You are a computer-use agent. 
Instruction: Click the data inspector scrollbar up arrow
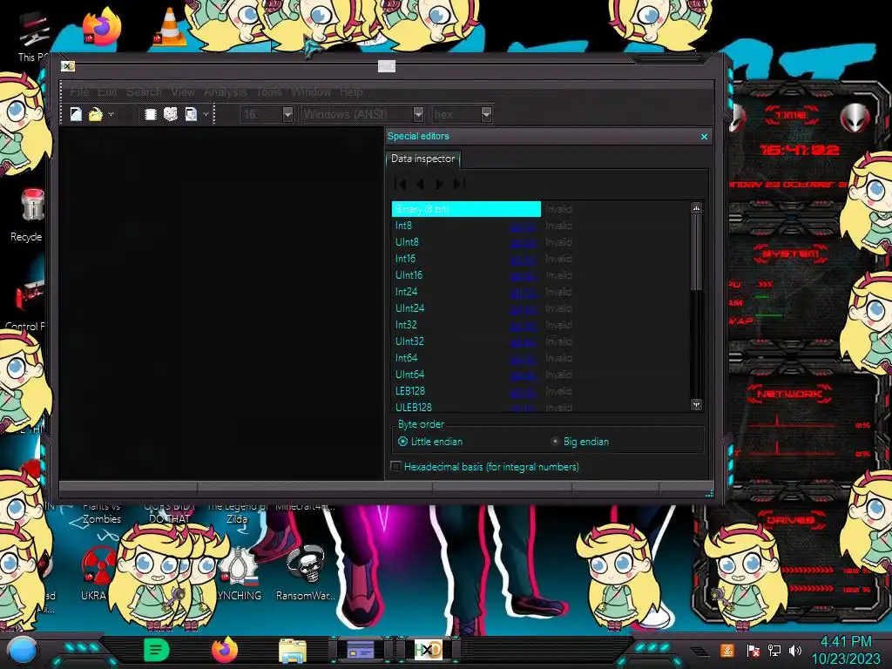[x=696, y=208]
